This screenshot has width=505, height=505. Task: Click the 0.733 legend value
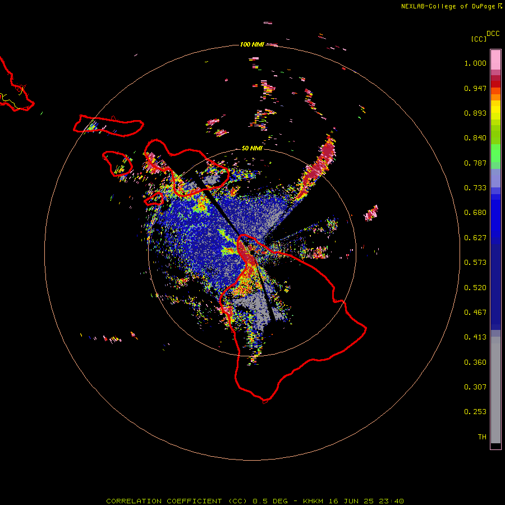point(475,188)
